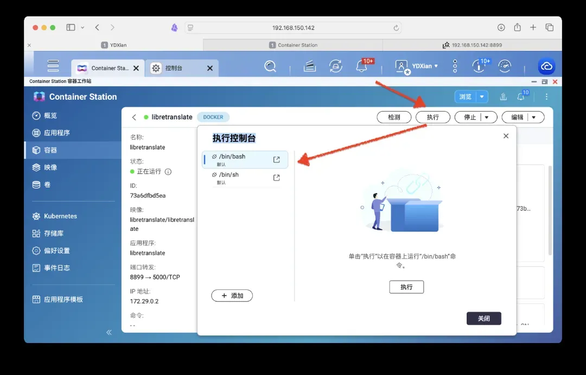This screenshot has height=375, width=586.
Task: Expand the 停止 button dropdown arrow
Action: click(x=487, y=117)
